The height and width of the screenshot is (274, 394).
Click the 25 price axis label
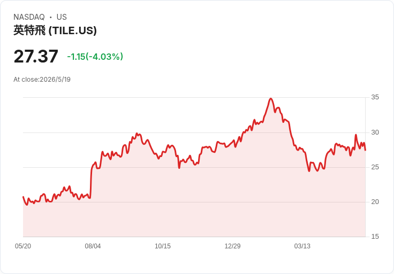coord(375,167)
